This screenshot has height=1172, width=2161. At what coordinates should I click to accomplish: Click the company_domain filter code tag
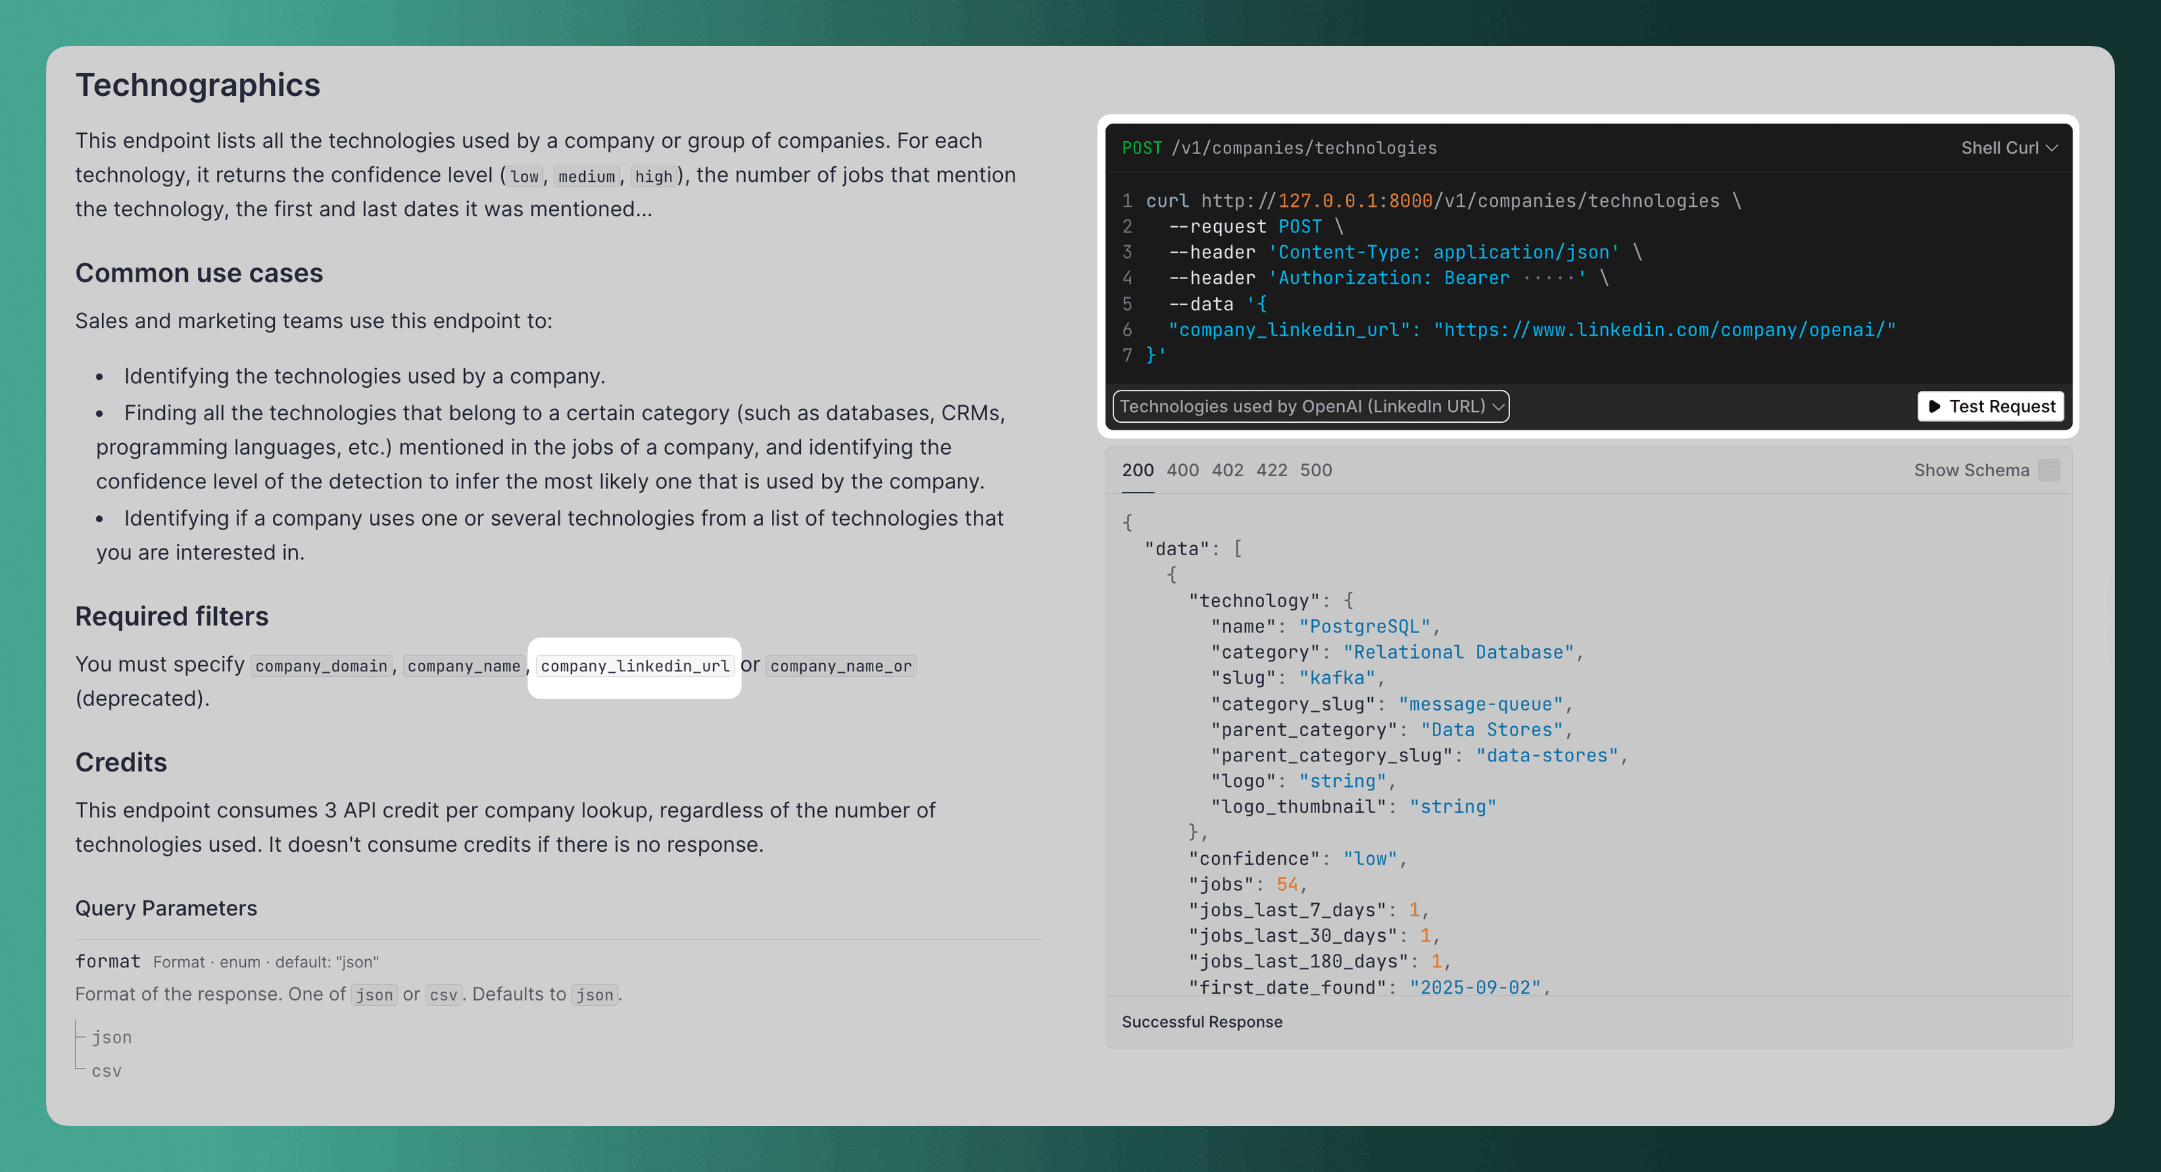[321, 666]
